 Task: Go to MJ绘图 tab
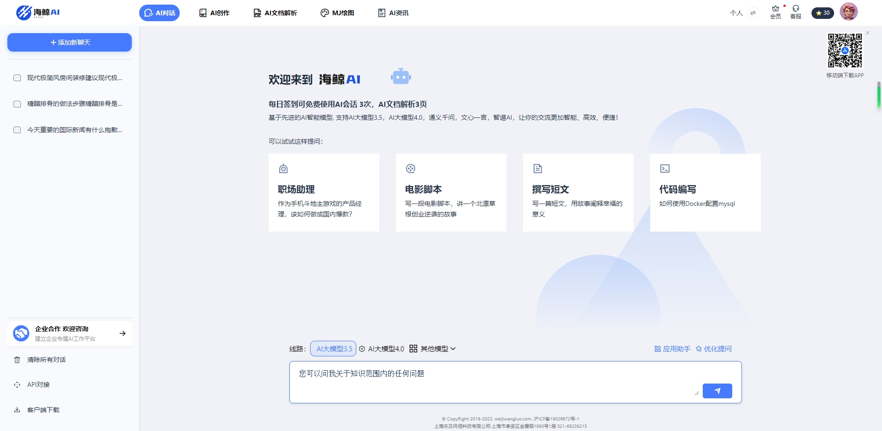[337, 13]
